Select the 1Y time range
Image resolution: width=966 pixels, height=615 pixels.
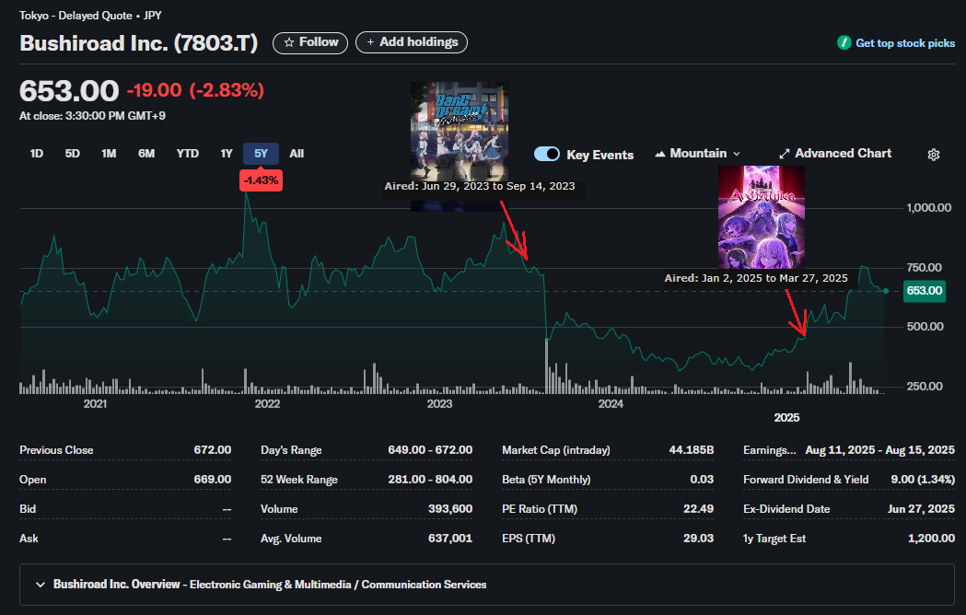click(x=227, y=154)
